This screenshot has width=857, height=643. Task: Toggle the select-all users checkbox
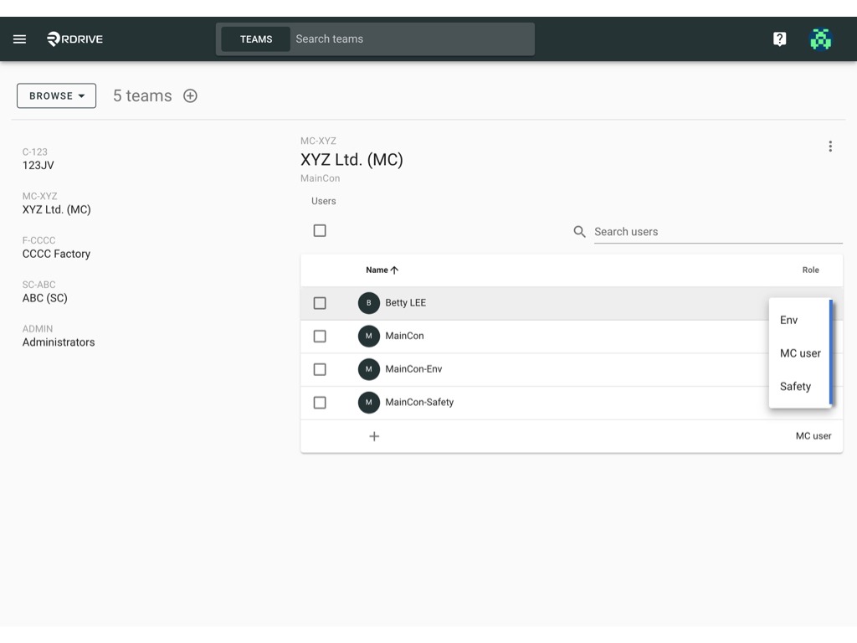coord(320,231)
